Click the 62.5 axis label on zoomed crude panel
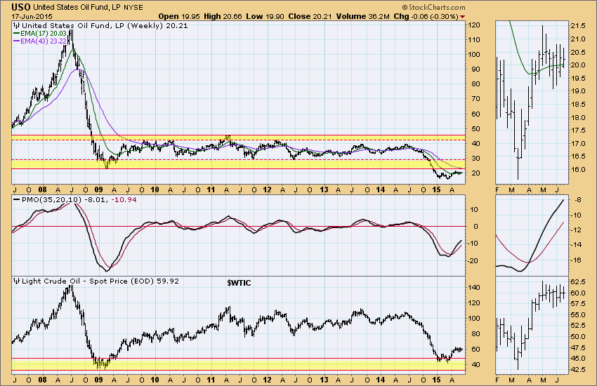 (578, 282)
